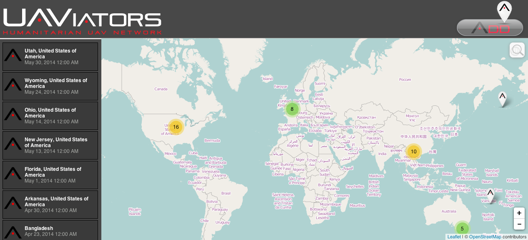
Task: Expand the 8-marker cluster over Europe
Action: point(292,109)
